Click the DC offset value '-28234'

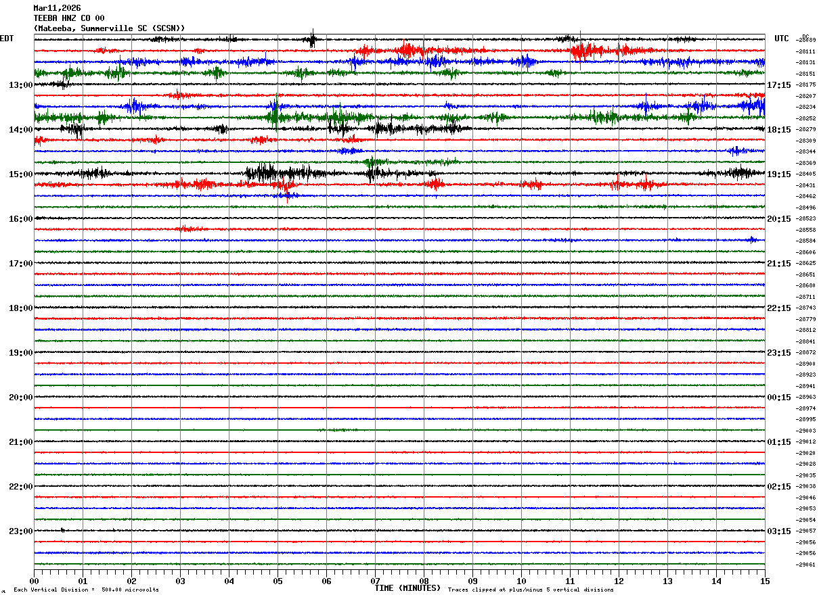(806, 107)
